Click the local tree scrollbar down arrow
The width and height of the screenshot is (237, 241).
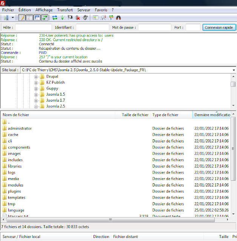[234, 105]
